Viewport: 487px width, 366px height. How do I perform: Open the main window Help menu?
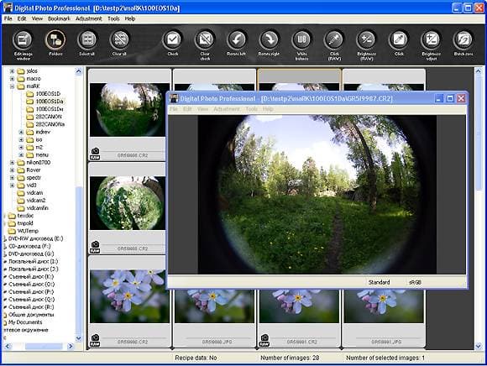pyautogui.click(x=130, y=18)
